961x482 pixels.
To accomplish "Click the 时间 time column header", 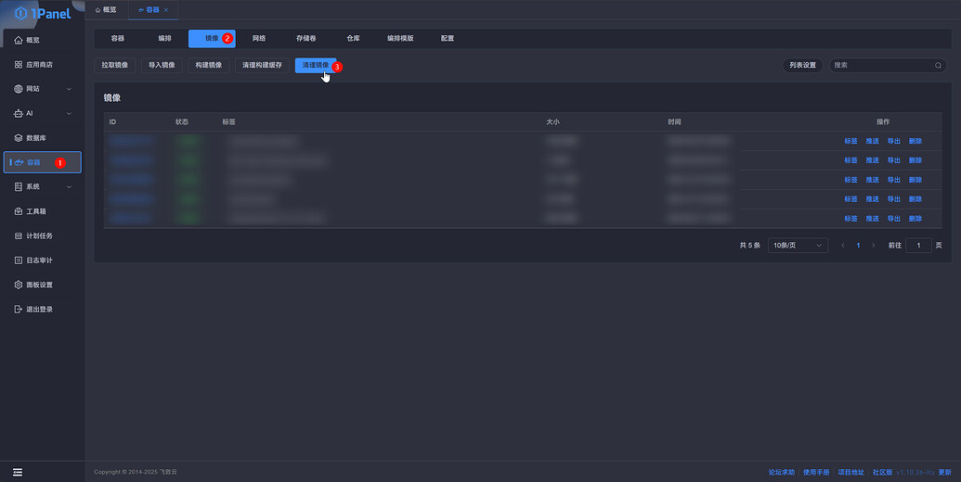I will click(674, 121).
